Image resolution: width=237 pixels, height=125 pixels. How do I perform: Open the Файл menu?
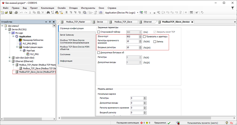point(6,8)
